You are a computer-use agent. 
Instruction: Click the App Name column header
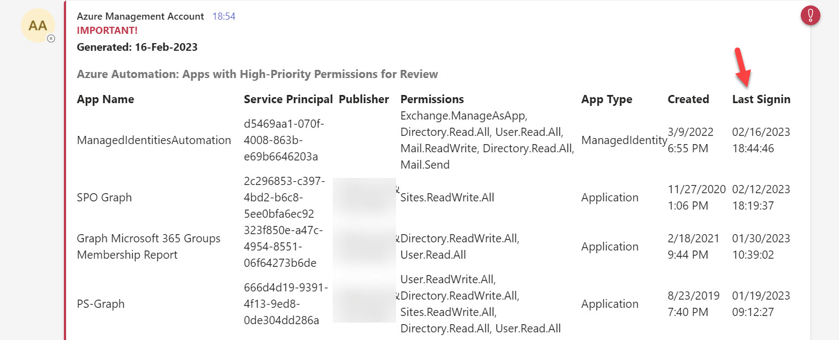coord(104,99)
